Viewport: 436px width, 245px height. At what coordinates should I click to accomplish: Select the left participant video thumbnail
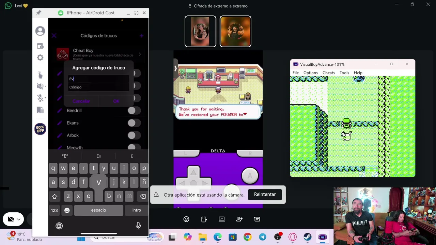(200, 31)
